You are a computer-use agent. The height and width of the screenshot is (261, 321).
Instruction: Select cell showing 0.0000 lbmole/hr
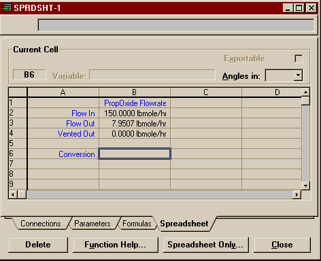click(135, 134)
